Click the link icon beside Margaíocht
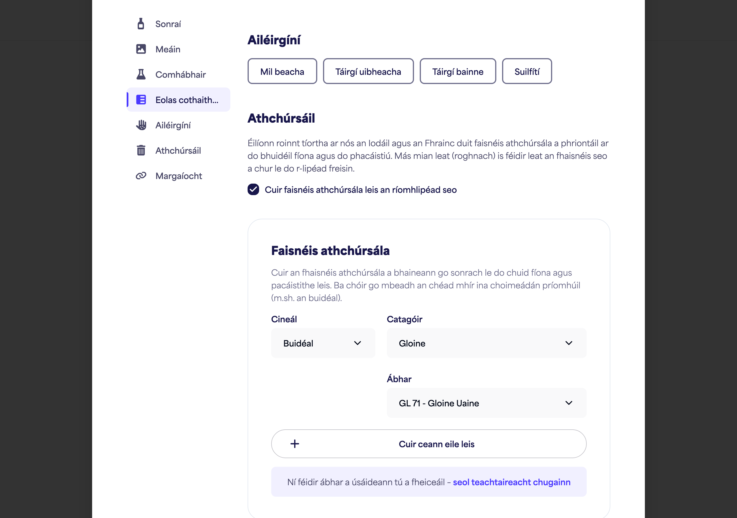 (141, 176)
